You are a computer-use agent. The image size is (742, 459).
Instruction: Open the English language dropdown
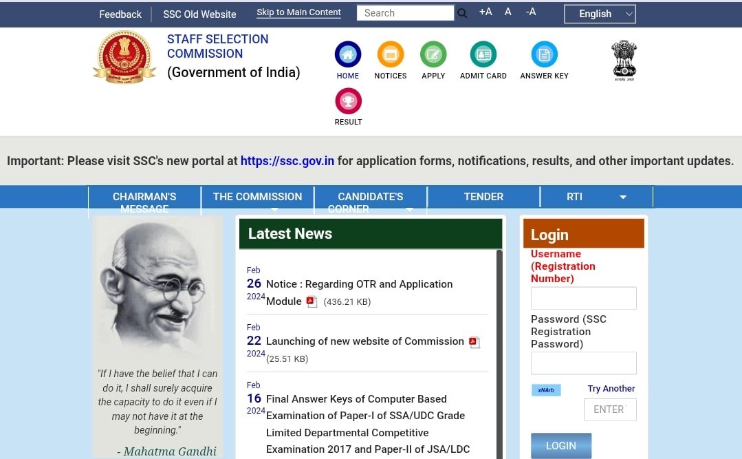tap(600, 14)
